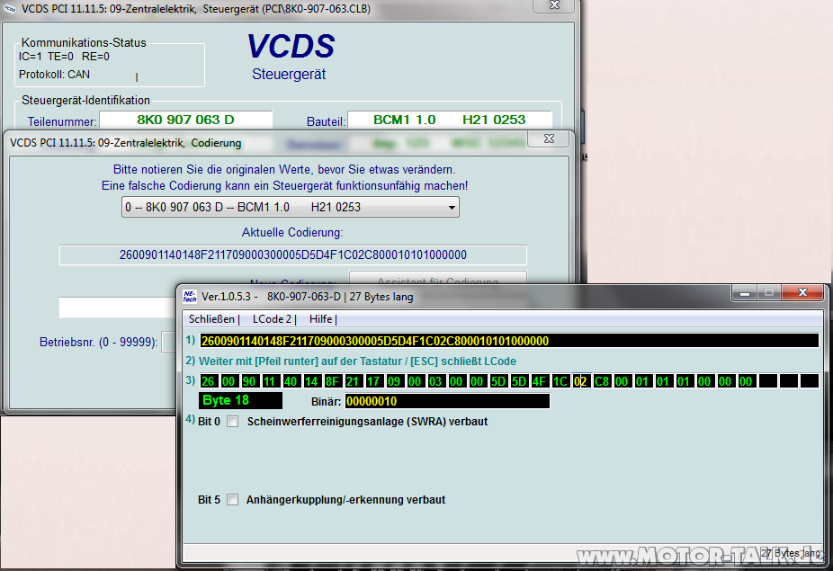Select byte cell 90 in LCode
The width and height of the screenshot is (833, 571).
[x=250, y=381]
